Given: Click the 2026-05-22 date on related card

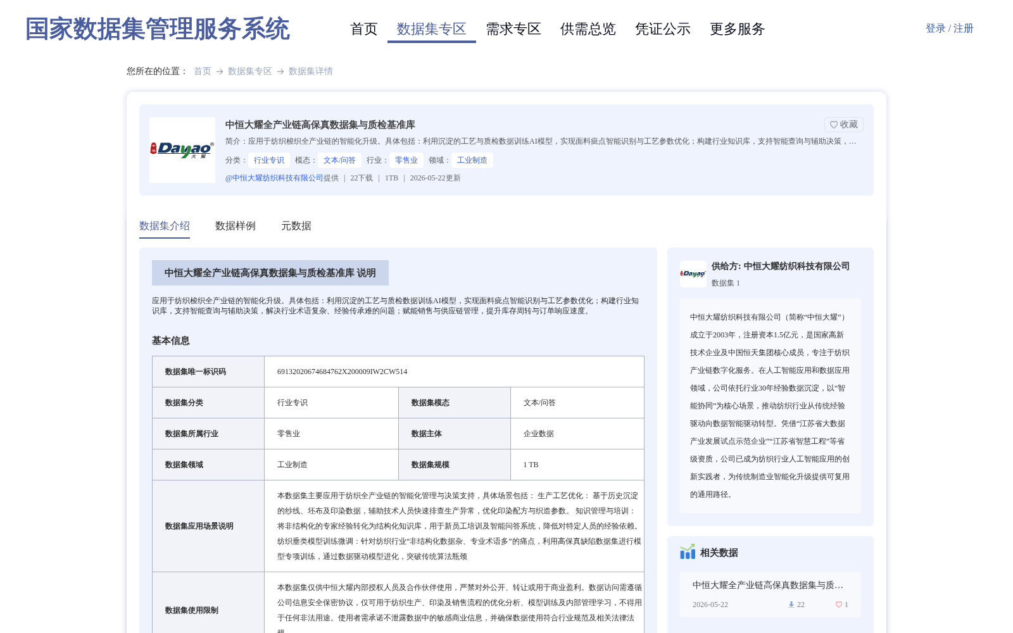Looking at the screenshot, I should tap(710, 605).
